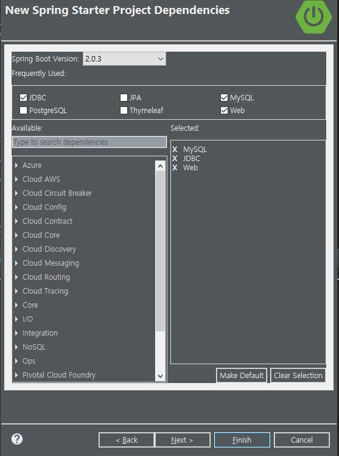Click the Finish button
This screenshot has width=339, height=456.
point(242,440)
